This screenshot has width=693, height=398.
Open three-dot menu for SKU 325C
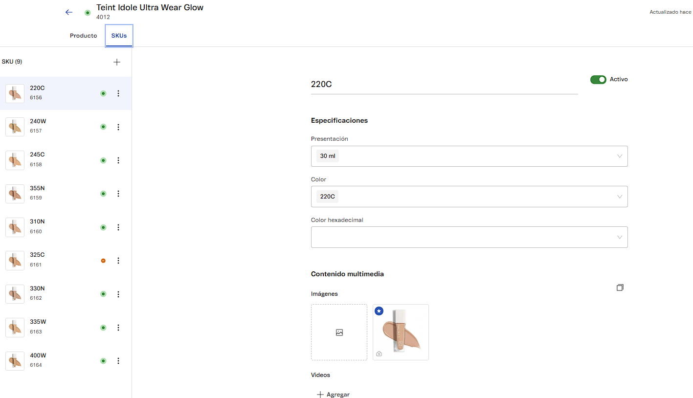coord(118,261)
